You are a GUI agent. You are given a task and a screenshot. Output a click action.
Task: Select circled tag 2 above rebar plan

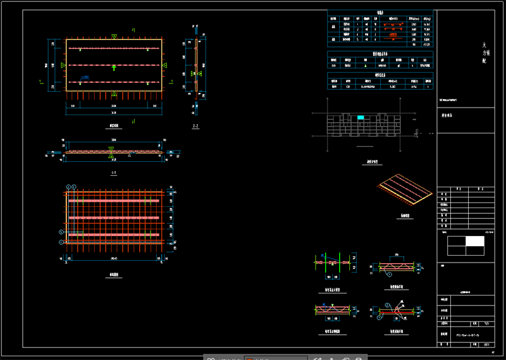click(74, 187)
